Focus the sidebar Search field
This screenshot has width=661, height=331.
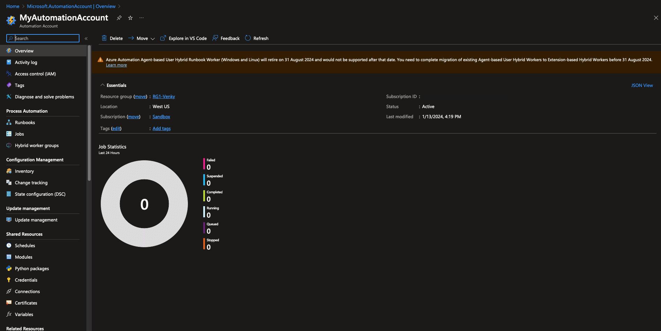point(43,38)
